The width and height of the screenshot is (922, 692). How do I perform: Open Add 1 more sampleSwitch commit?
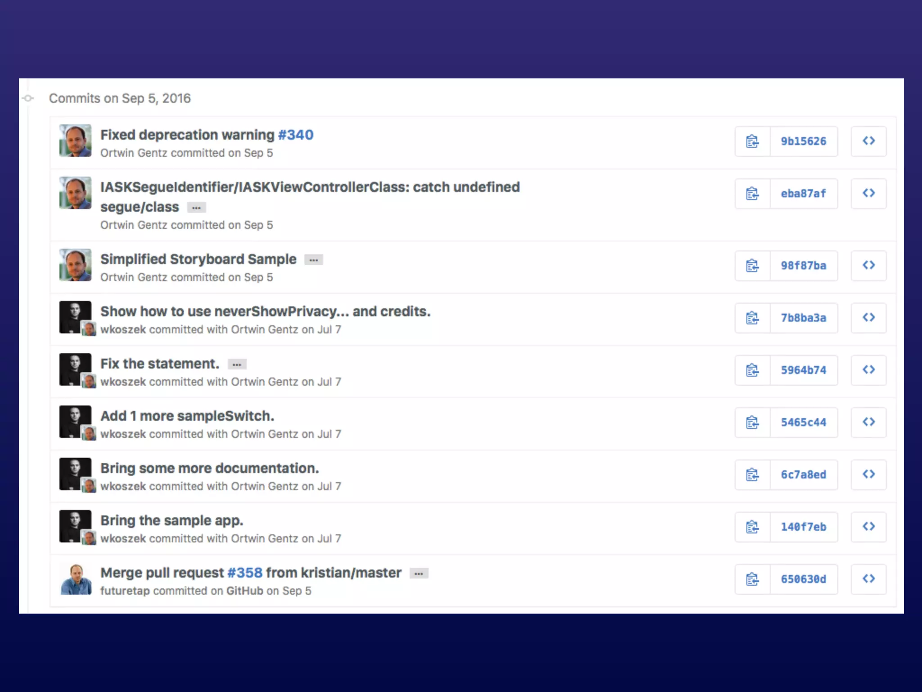187,416
